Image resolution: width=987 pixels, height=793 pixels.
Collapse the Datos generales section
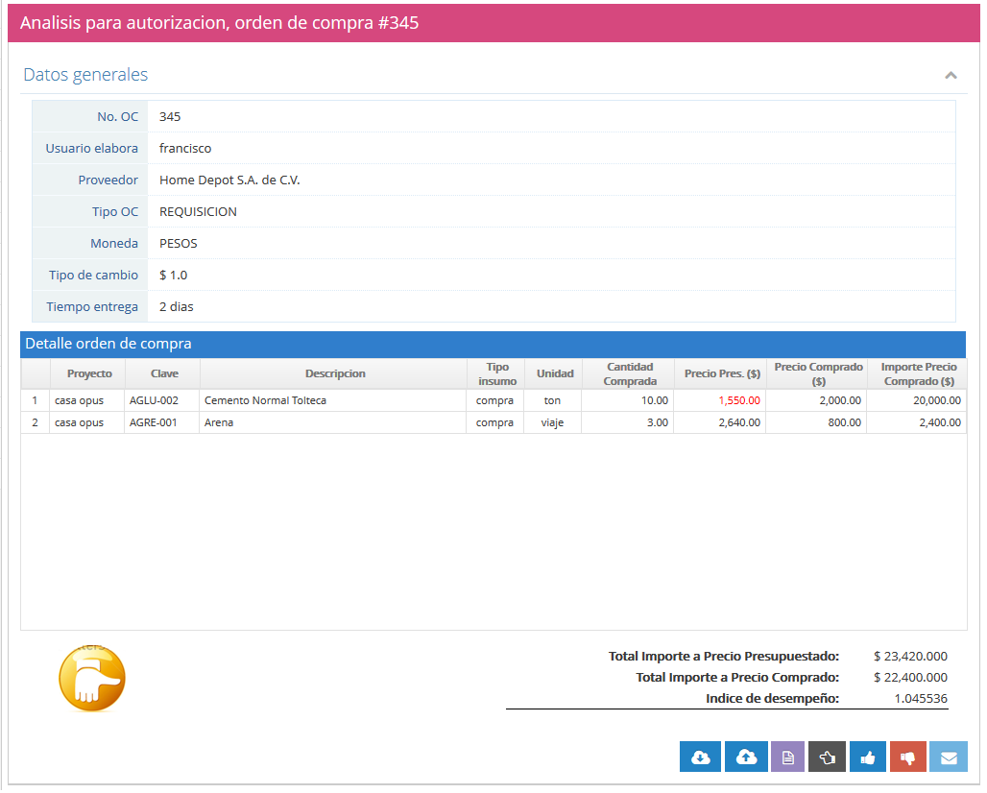tap(951, 75)
